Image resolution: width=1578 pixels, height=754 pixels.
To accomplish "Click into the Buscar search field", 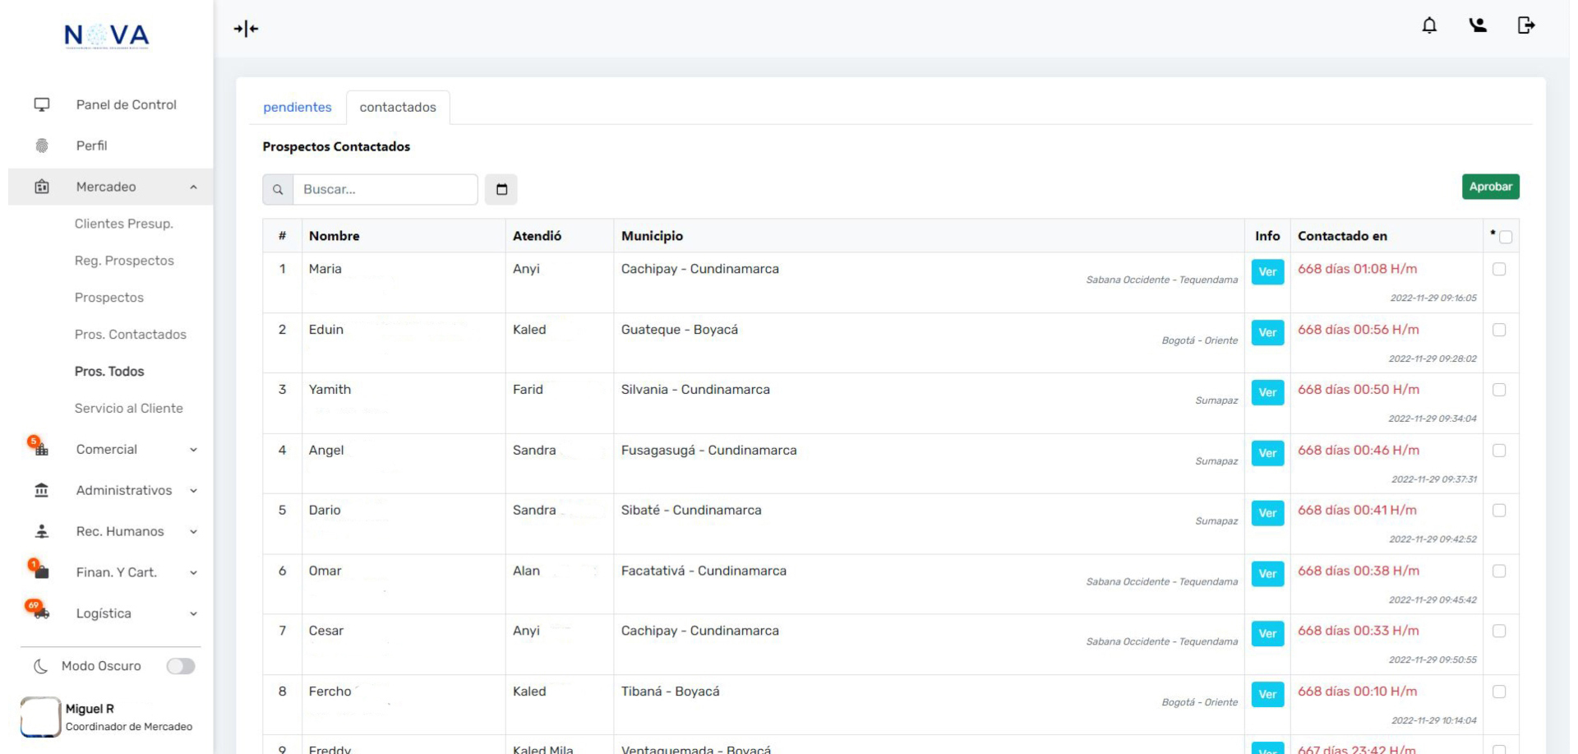I will [385, 189].
